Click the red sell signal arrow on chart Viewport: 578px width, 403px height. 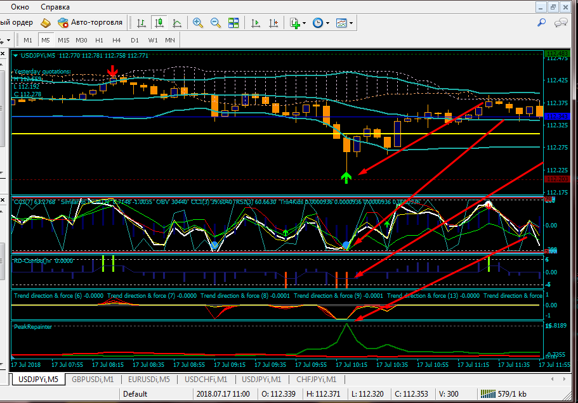tap(112, 71)
